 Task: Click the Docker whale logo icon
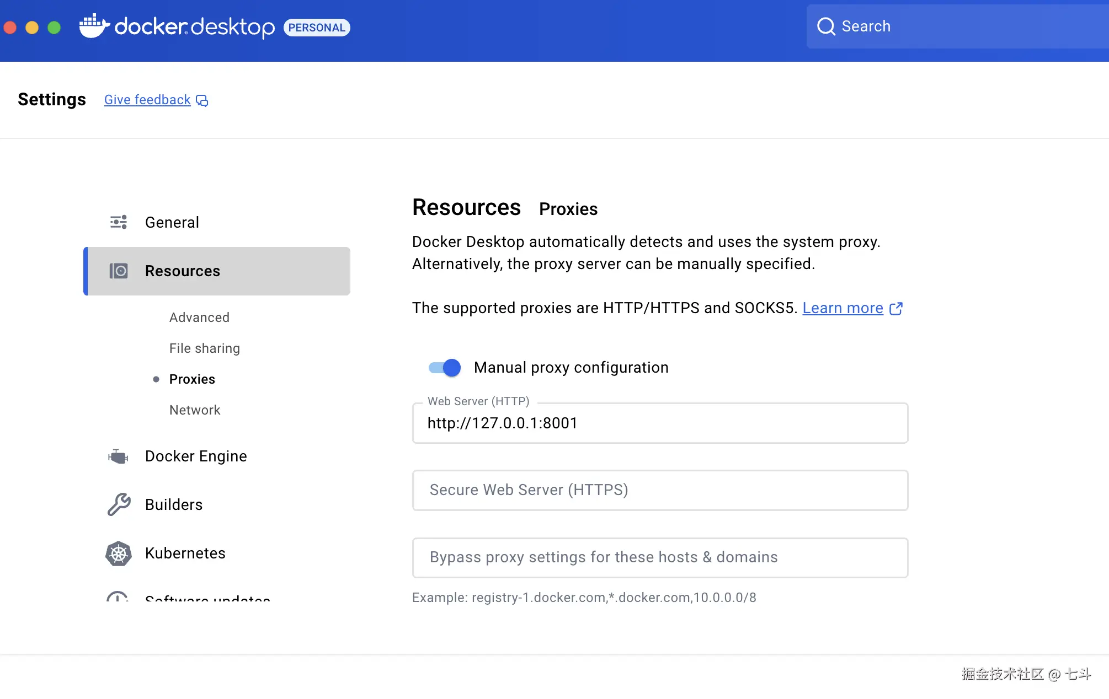point(94,26)
